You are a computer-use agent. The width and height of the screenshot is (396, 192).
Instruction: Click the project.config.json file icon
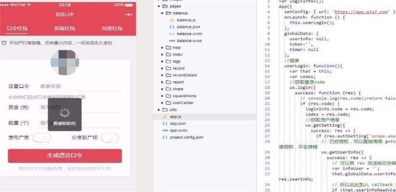165,137
